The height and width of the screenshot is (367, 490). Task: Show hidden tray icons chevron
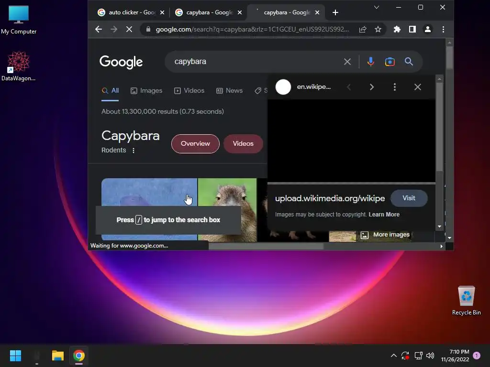(x=394, y=356)
